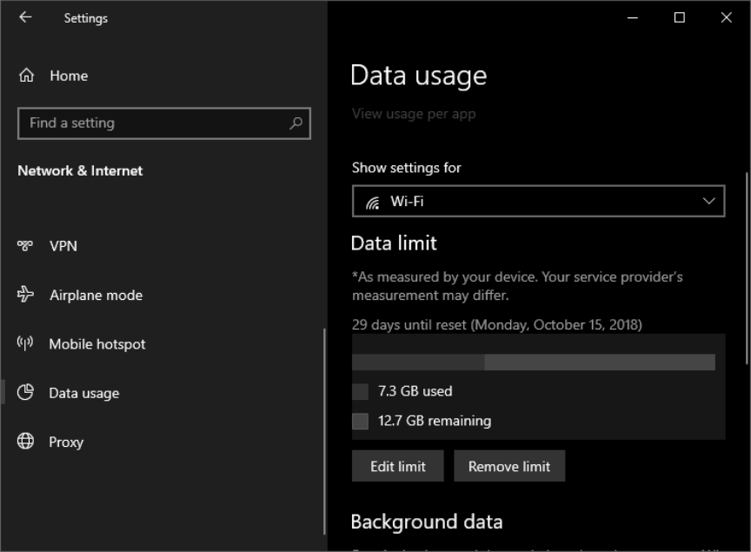Select Airplane mode in the sidebar
This screenshot has width=751, height=552.
[x=96, y=296]
